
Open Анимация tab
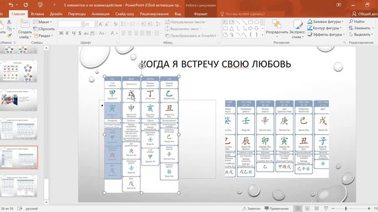(x=100, y=14)
